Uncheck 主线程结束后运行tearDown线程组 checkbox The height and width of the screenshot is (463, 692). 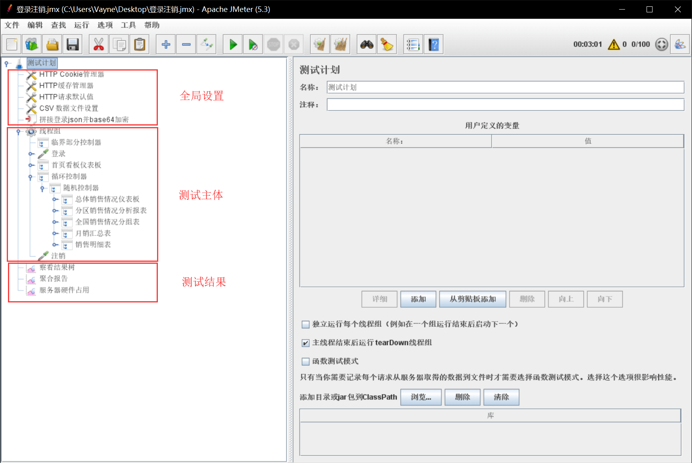tap(306, 343)
